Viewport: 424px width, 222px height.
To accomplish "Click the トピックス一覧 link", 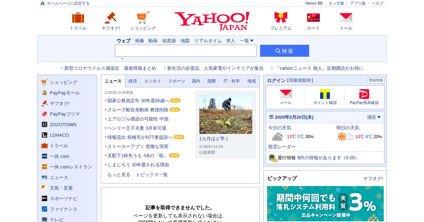I will click(x=152, y=174).
